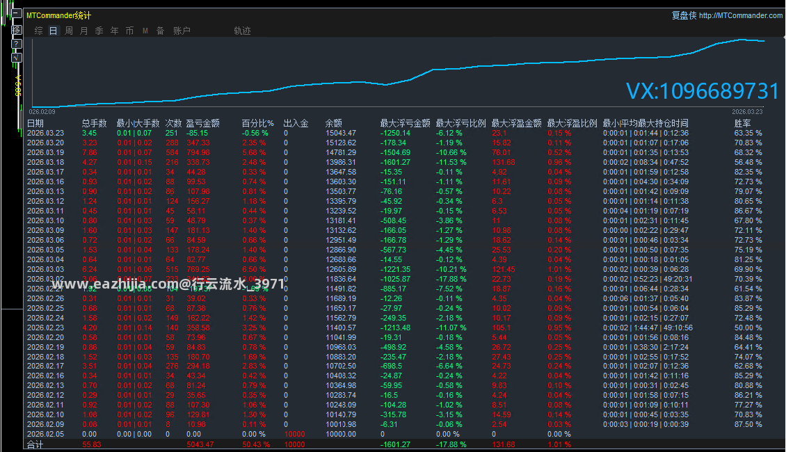Switch to the 综 (summary) tab
The height and width of the screenshot is (452, 786).
[x=38, y=31]
